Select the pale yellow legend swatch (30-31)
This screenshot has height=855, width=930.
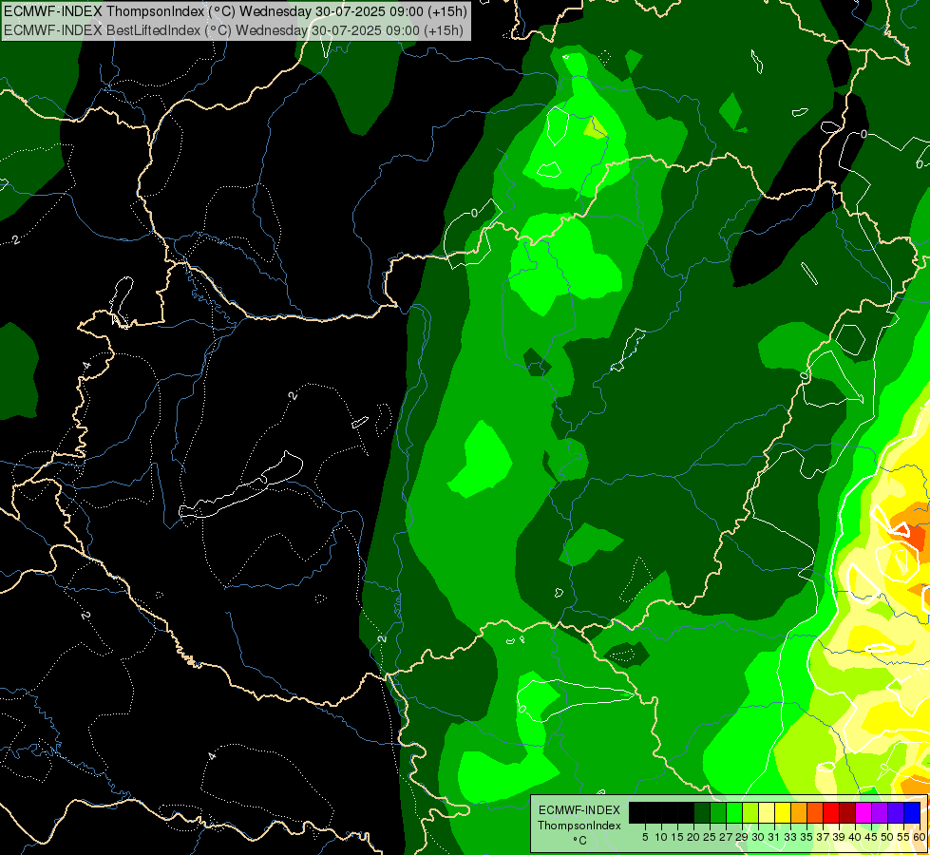pos(767,813)
